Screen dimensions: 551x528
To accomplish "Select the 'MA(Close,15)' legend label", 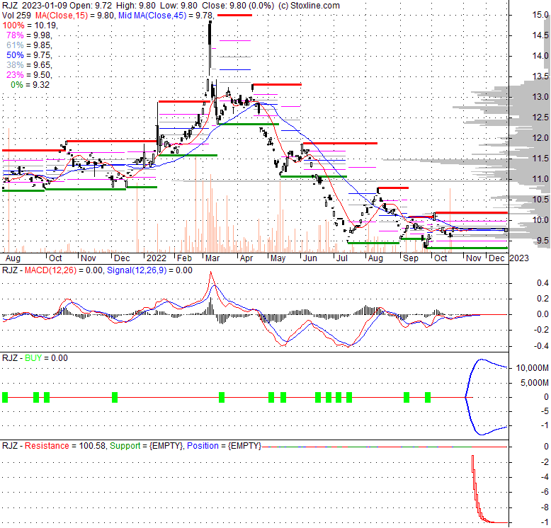I will [61, 16].
